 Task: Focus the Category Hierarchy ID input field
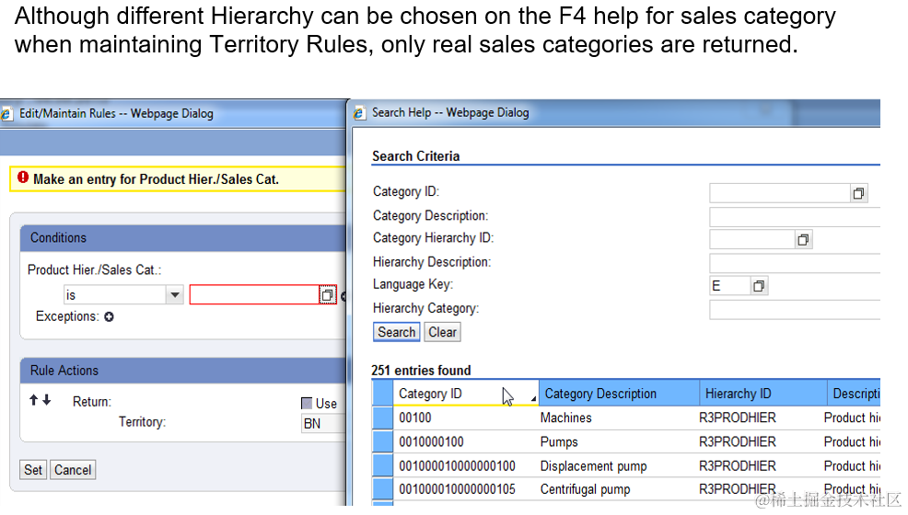[752, 240]
